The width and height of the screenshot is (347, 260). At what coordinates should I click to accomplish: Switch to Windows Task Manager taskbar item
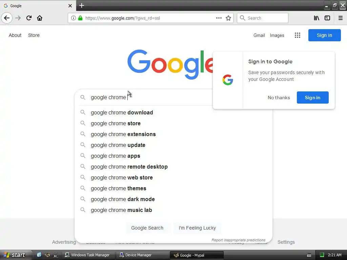[x=88, y=255]
